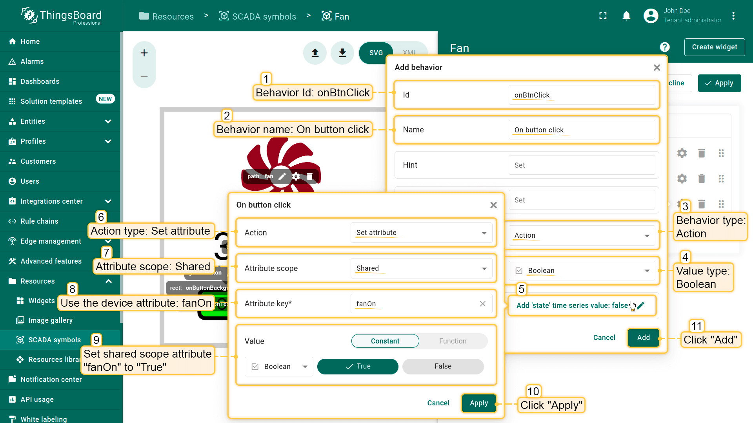Open the Set attribute action dropdown

421,233
